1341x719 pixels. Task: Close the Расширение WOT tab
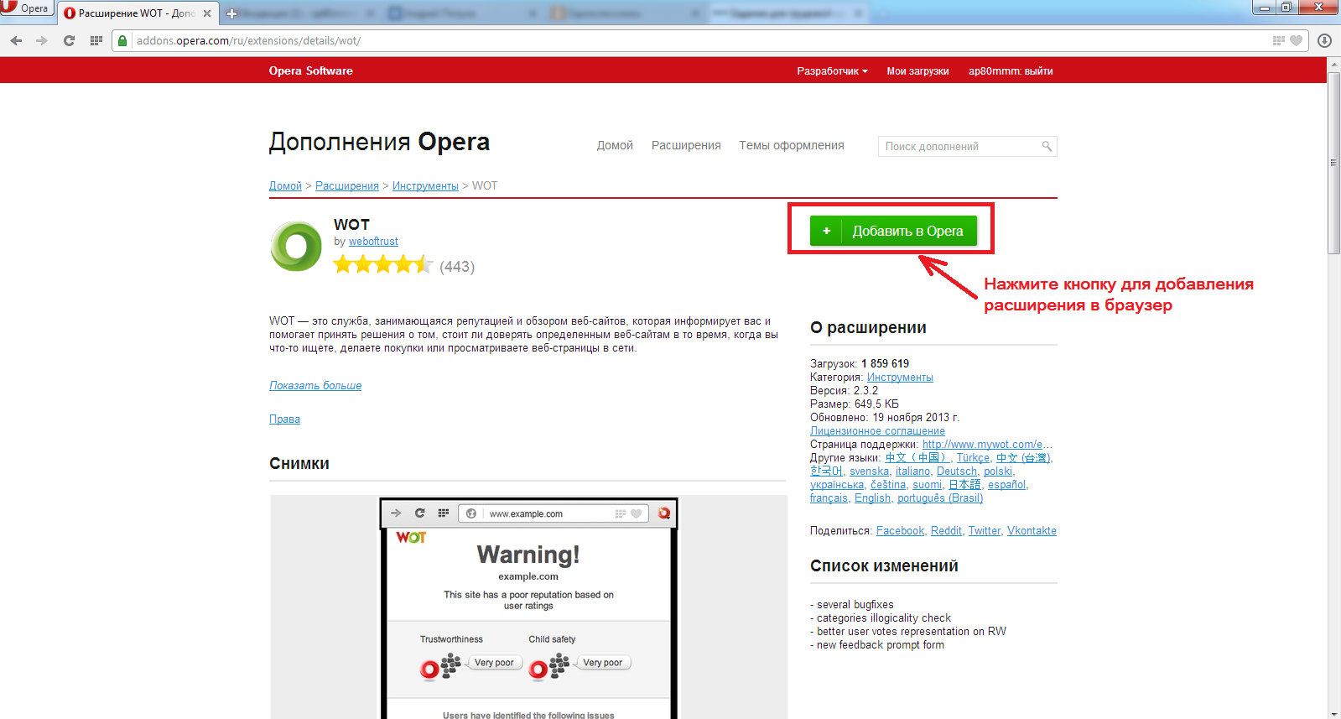[x=207, y=13]
